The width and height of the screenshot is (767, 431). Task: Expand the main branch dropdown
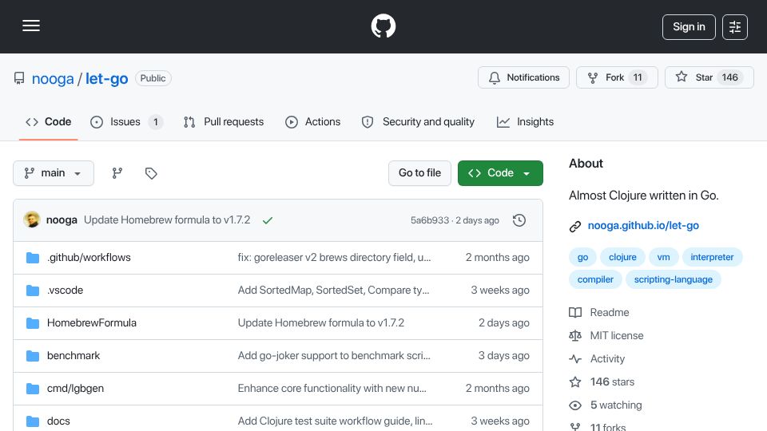click(54, 173)
